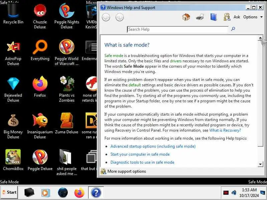The image size is (267, 200).
Task: Open the Everything search desktop icon
Action: pyautogui.click(x=40, y=50)
